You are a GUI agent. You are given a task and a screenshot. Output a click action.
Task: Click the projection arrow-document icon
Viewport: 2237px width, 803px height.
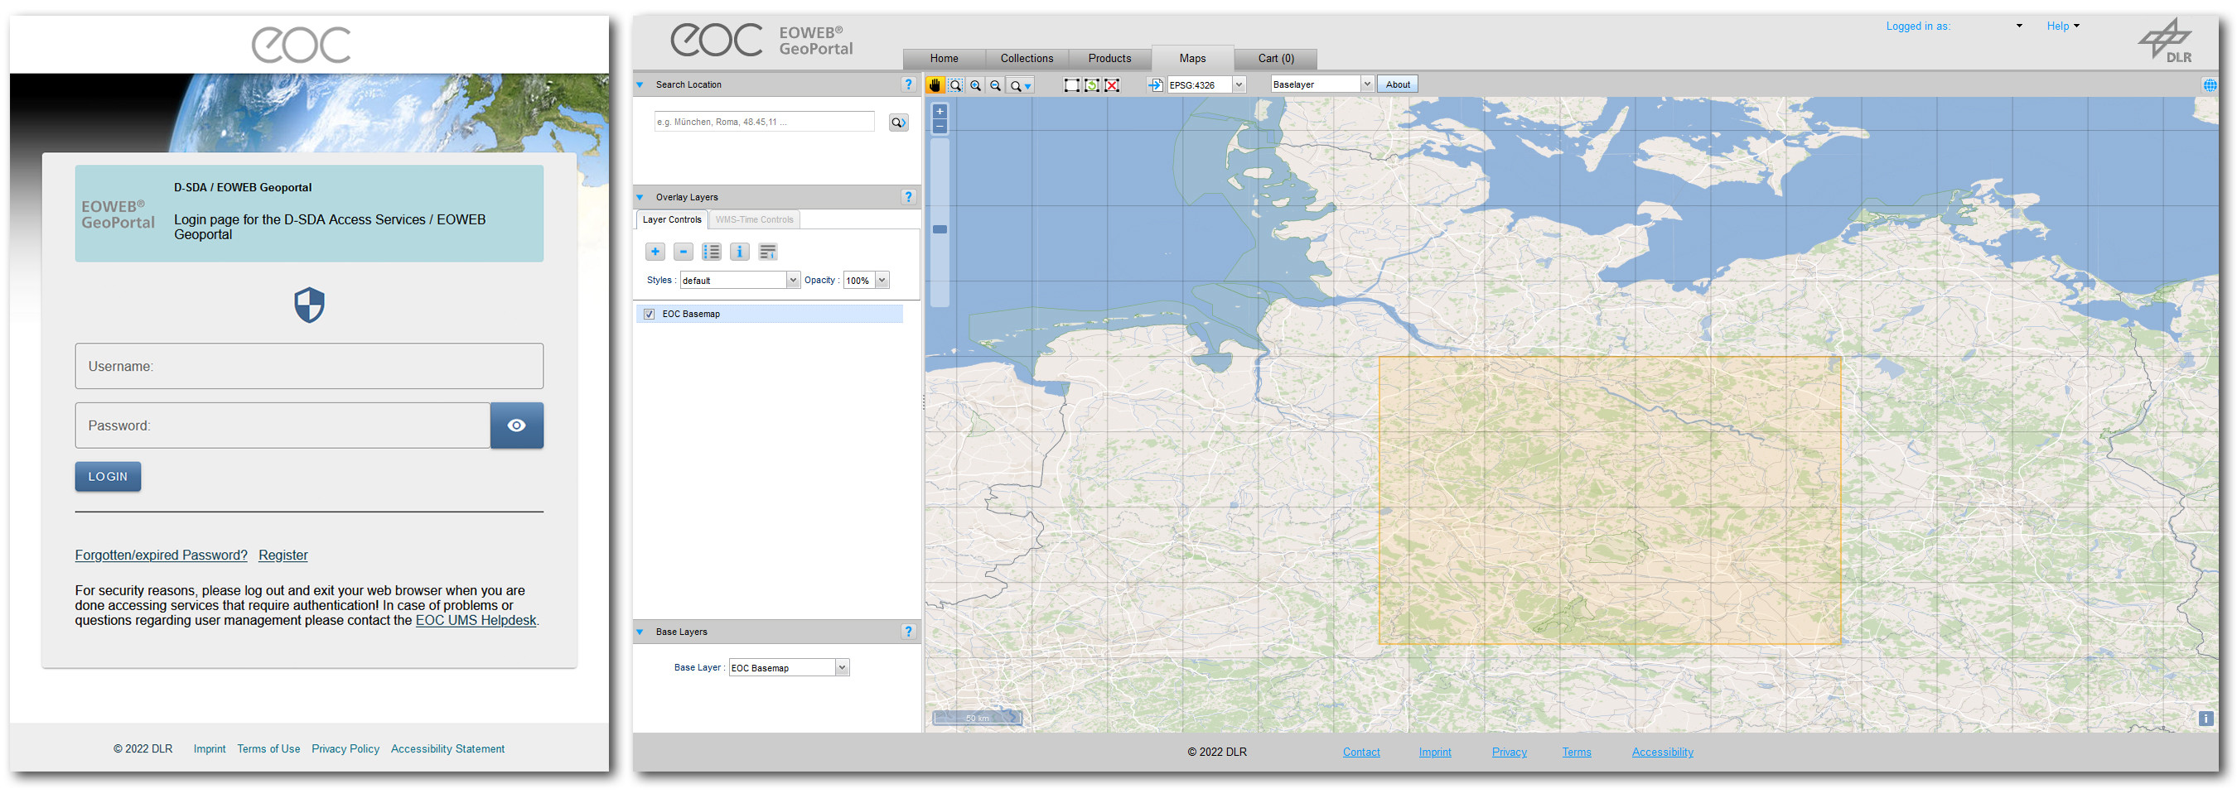pyautogui.click(x=1155, y=85)
